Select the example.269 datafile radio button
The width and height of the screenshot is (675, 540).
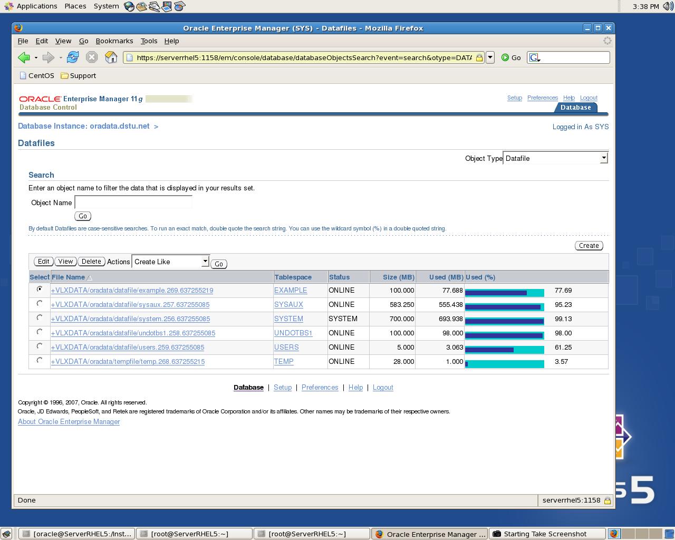[40, 289]
